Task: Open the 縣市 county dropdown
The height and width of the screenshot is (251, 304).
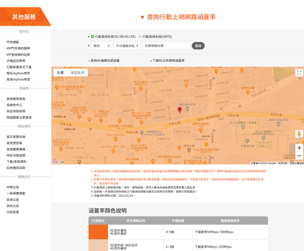Action: (x=101, y=46)
